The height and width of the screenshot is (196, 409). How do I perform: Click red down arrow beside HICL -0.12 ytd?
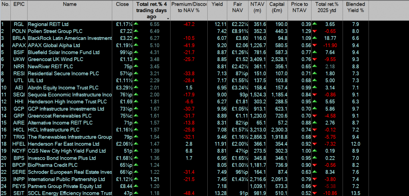tap(315, 130)
